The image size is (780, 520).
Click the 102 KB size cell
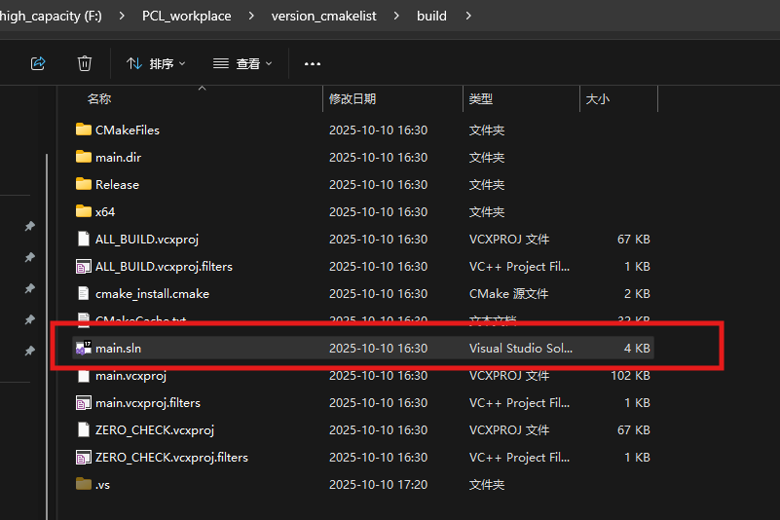coord(630,375)
